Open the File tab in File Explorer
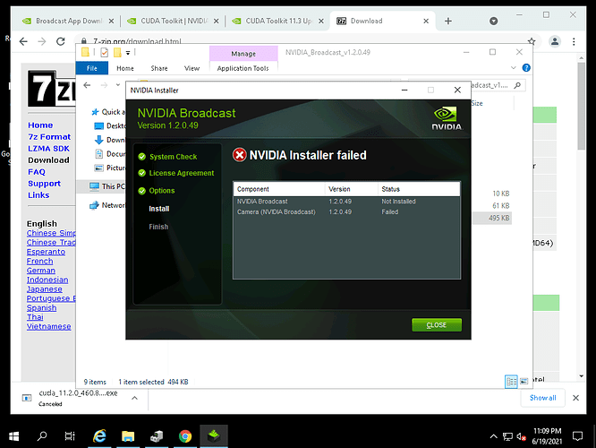596x448 pixels. pos(91,68)
